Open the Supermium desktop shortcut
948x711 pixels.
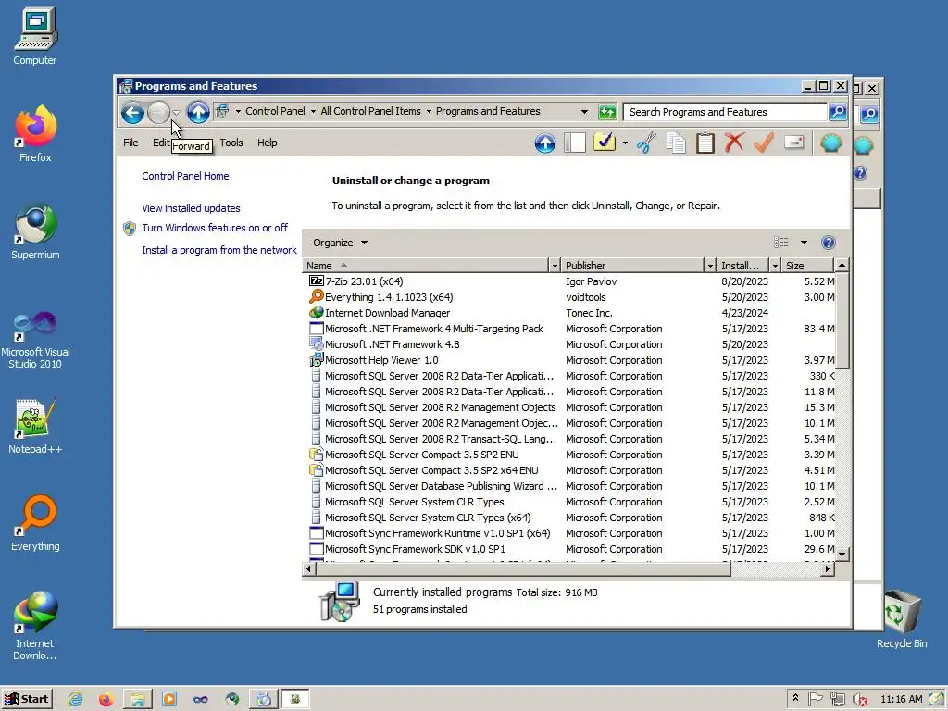[35, 232]
